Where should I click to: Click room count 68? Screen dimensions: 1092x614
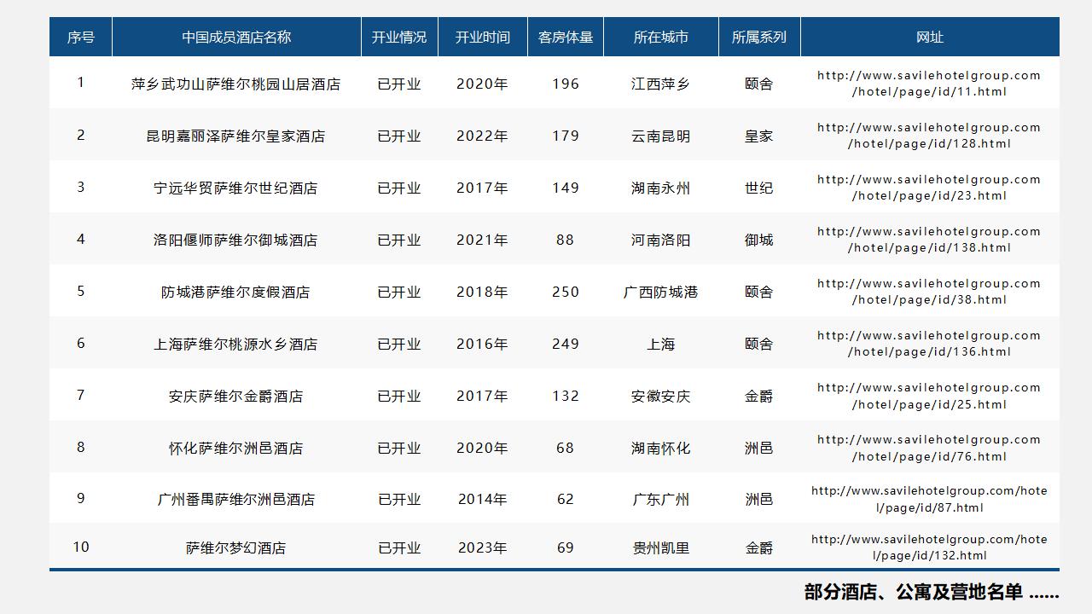click(566, 449)
